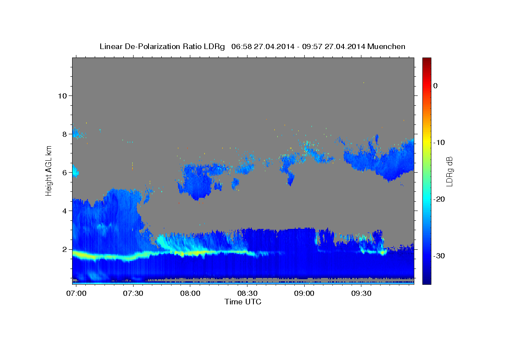This screenshot has height=341, width=512.
Task: Click the colorbar value 0
Action: (436, 86)
